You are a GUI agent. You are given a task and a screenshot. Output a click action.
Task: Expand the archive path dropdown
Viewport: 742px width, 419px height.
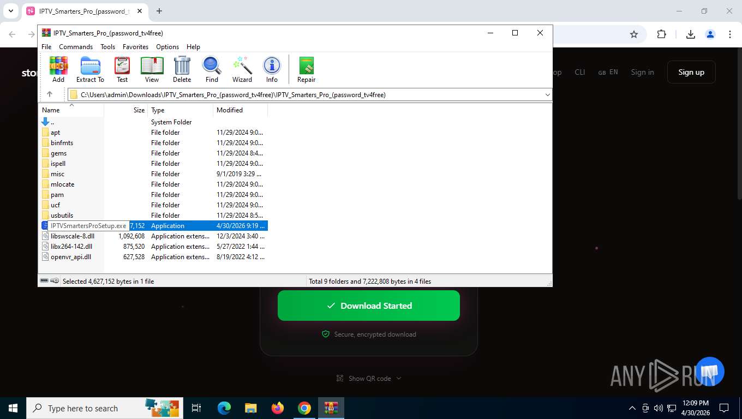[x=547, y=95]
